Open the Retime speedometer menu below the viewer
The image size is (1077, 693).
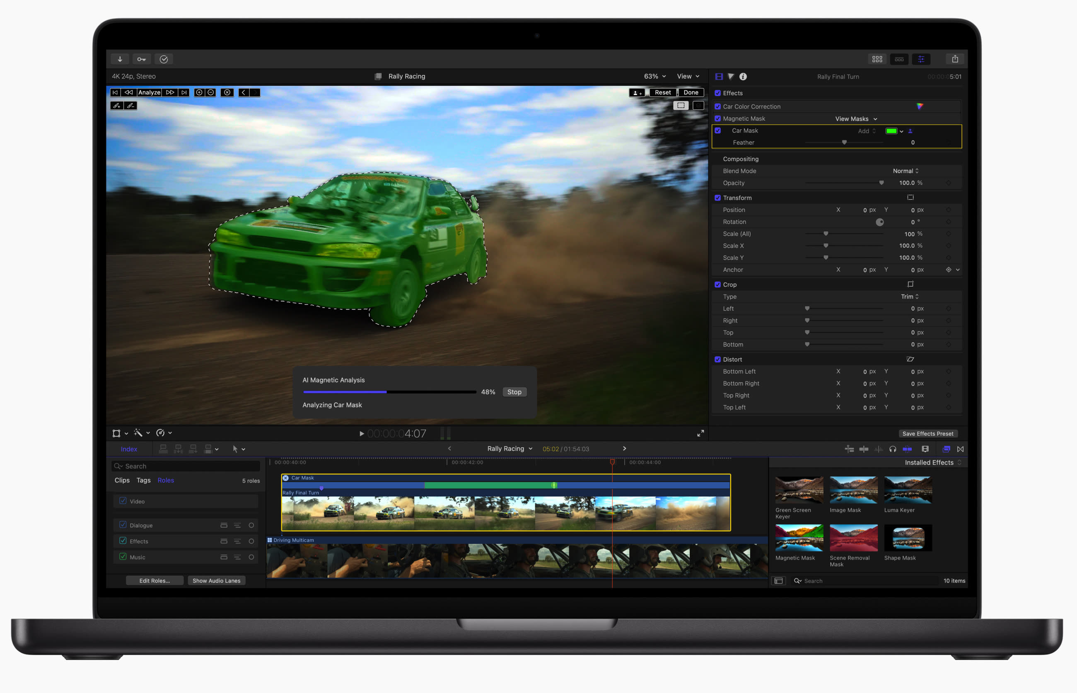160,433
